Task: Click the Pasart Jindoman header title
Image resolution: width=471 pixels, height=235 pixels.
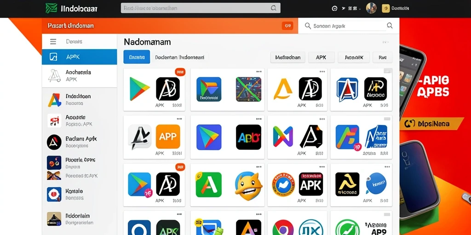Action: (70, 26)
